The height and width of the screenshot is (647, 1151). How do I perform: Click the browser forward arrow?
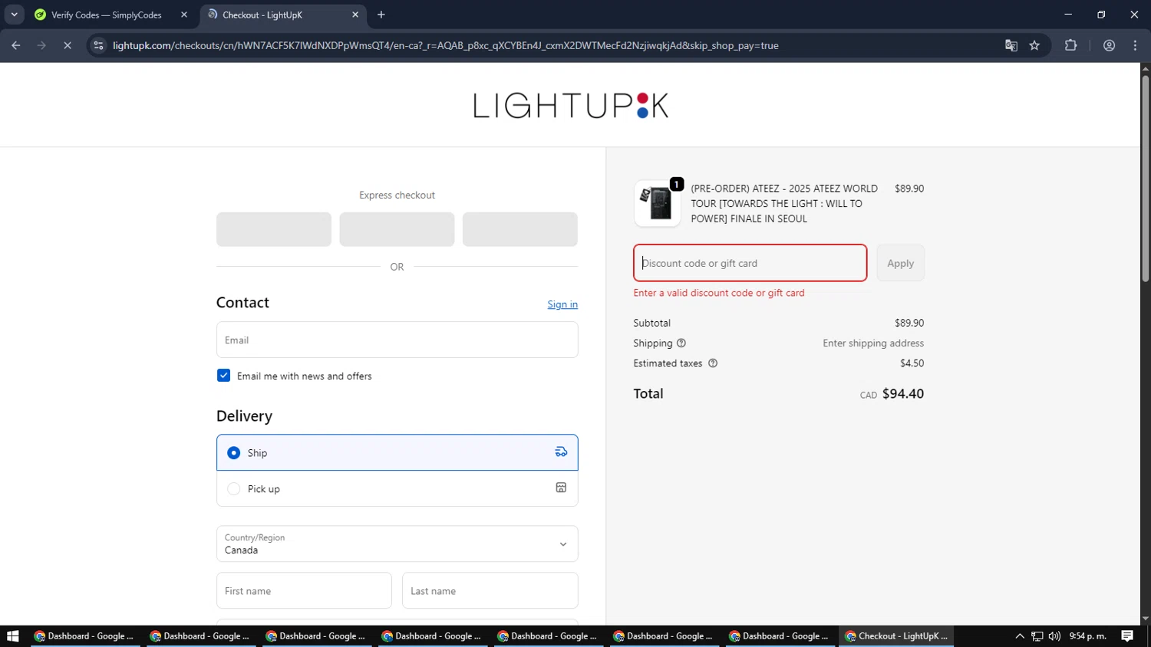click(41, 45)
